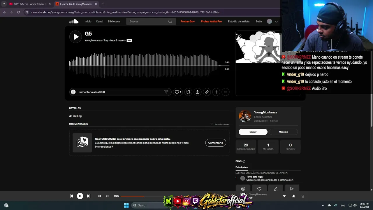Go back in the browser
The height and width of the screenshot is (210, 373).
click(x=4, y=12)
